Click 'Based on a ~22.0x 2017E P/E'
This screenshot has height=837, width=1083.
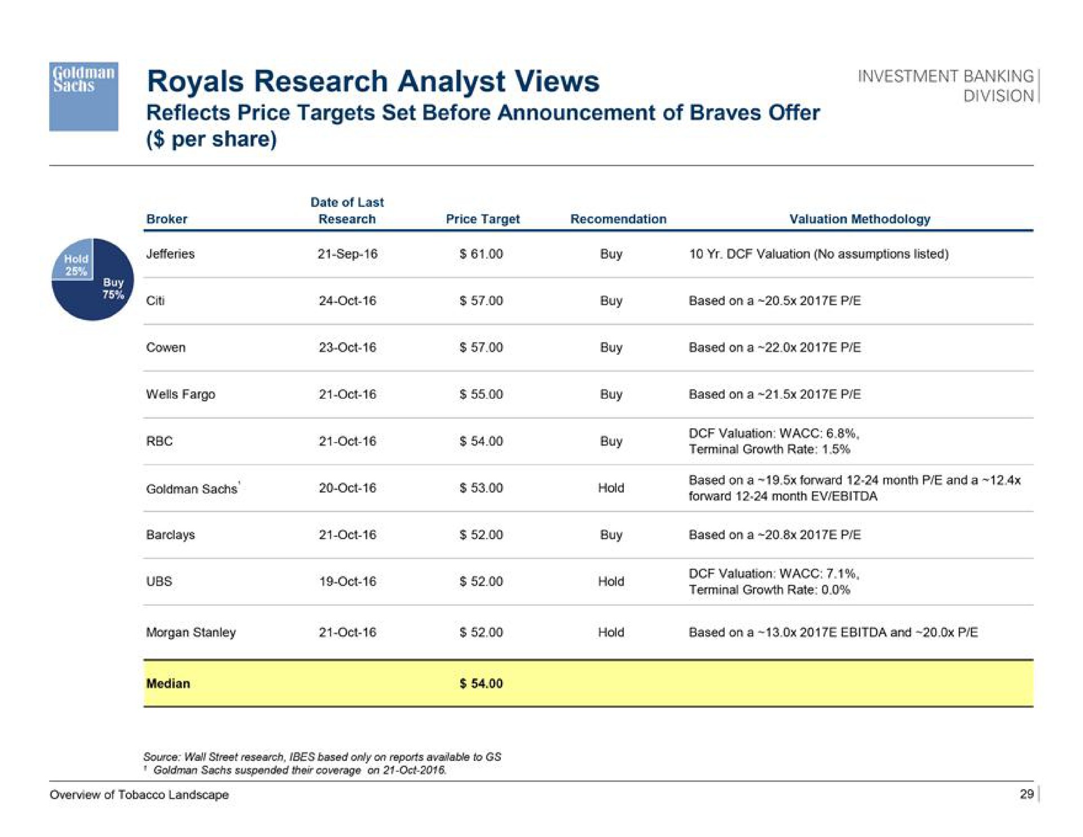(x=774, y=347)
